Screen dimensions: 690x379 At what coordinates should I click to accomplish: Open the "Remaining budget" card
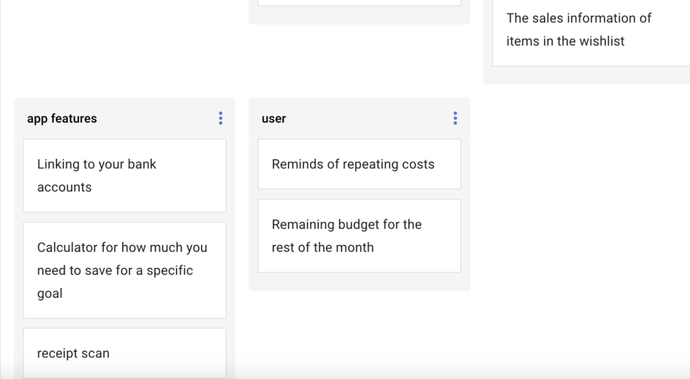(x=359, y=236)
